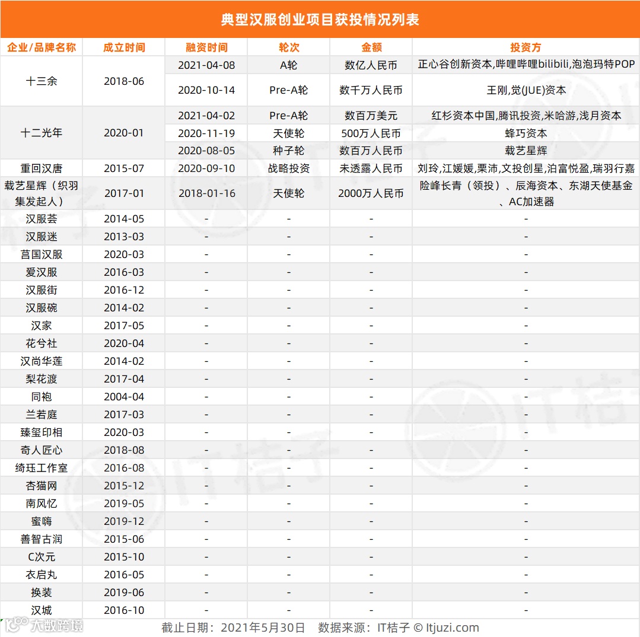Viewport: 640px width, 637px height.
Task: Click the 战略投资 round cell
Action: [289, 168]
